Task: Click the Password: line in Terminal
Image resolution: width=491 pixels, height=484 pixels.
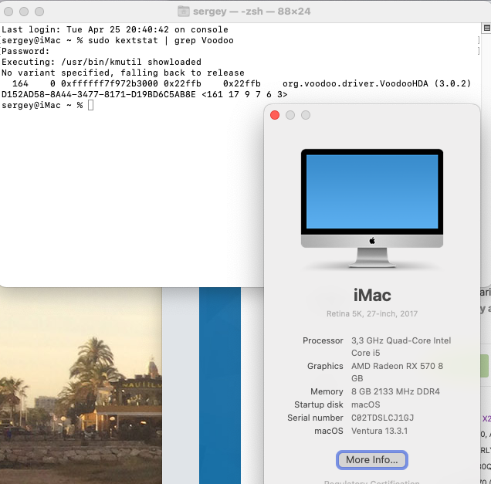Action: pyautogui.click(x=25, y=51)
